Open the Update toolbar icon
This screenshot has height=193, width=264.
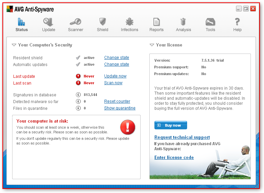point(48,22)
